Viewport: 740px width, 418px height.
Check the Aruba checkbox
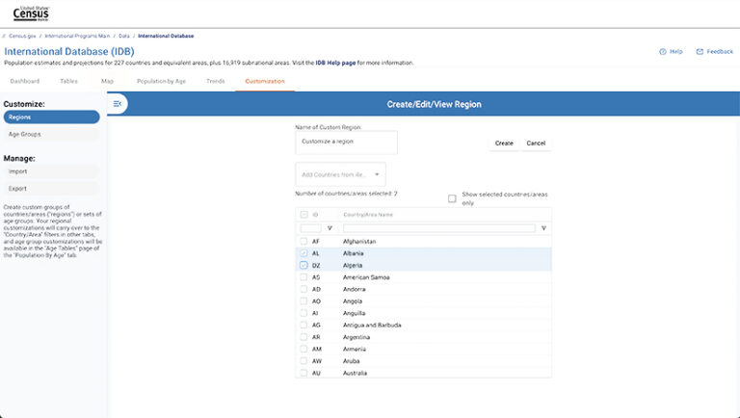[x=304, y=361]
